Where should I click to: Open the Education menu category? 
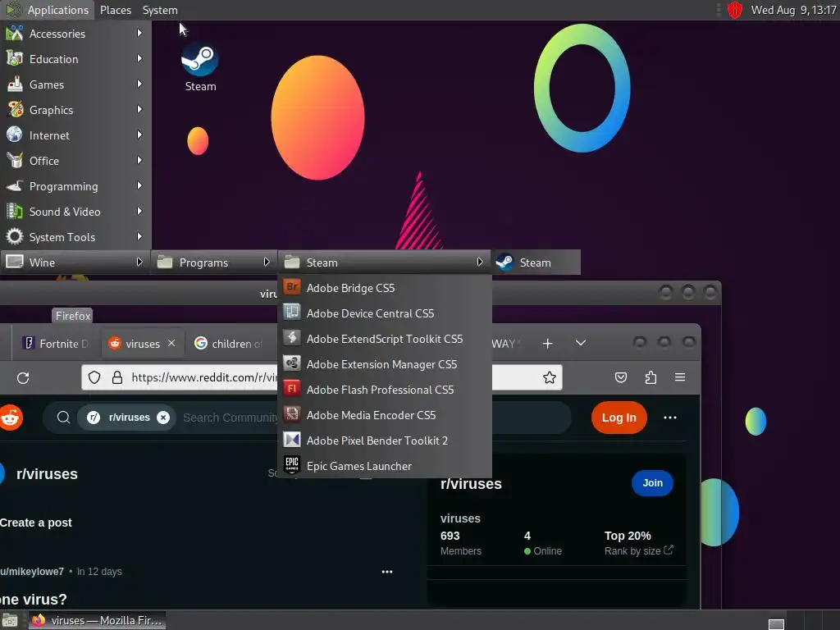tap(75, 59)
